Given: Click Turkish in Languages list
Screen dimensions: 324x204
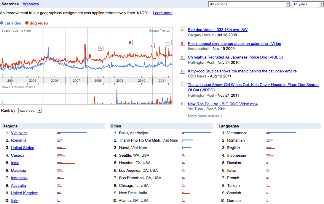Looking at the screenshot, I should point(233,185).
